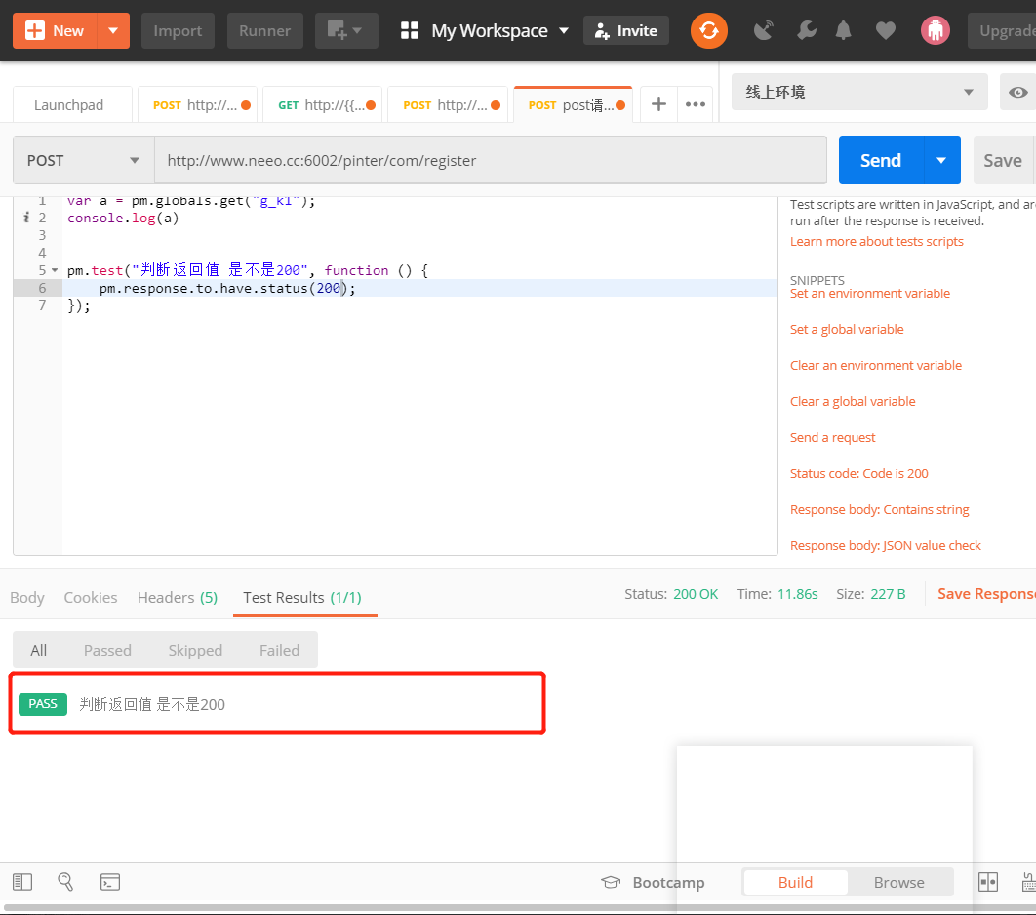Click the environment quick look eye icon
The image size is (1036, 915).
click(1017, 92)
